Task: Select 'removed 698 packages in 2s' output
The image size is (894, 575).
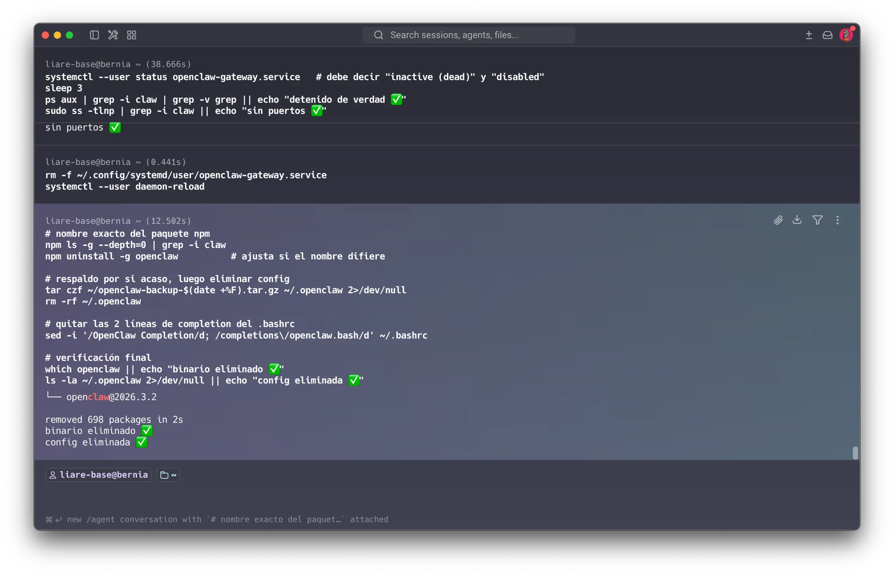Action: coord(114,419)
